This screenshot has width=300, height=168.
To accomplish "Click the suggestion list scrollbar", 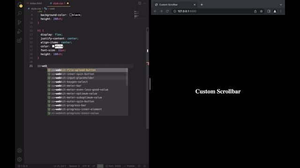I will pyautogui.click(x=127, y=77).
